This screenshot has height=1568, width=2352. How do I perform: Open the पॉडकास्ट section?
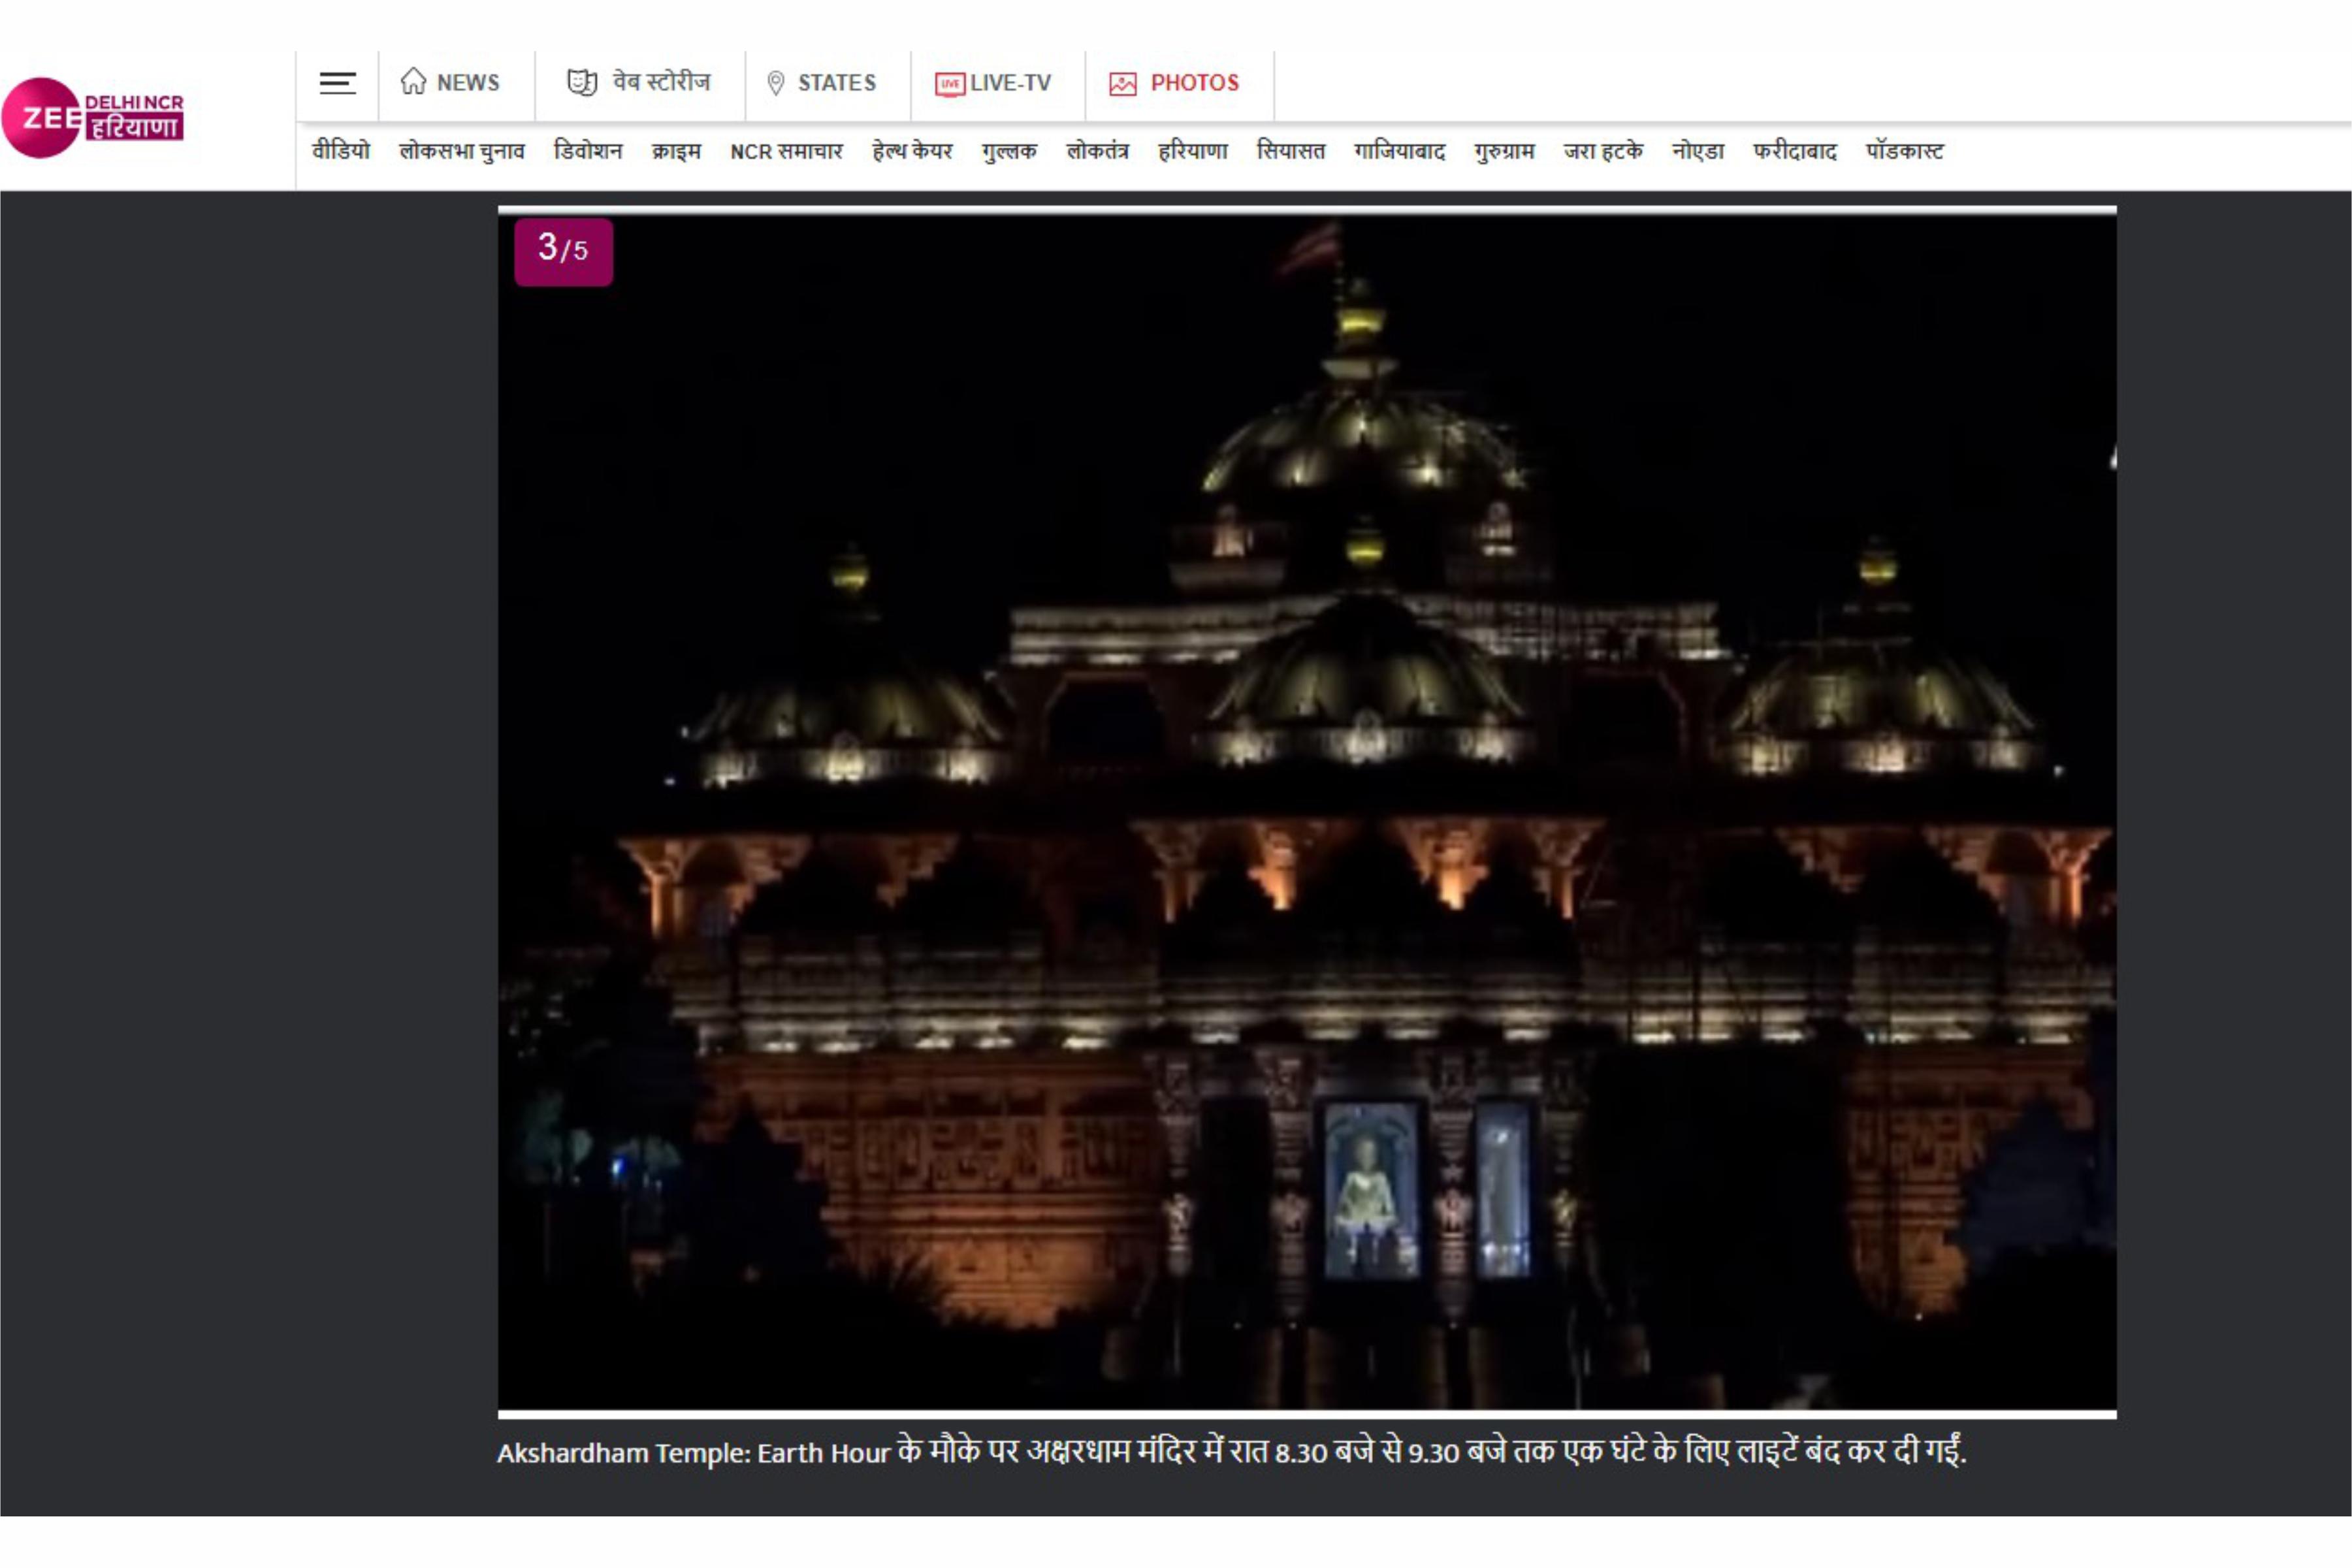1904,151
